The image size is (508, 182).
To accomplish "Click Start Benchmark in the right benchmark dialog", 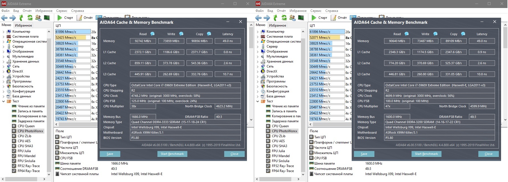I will 426,154.
